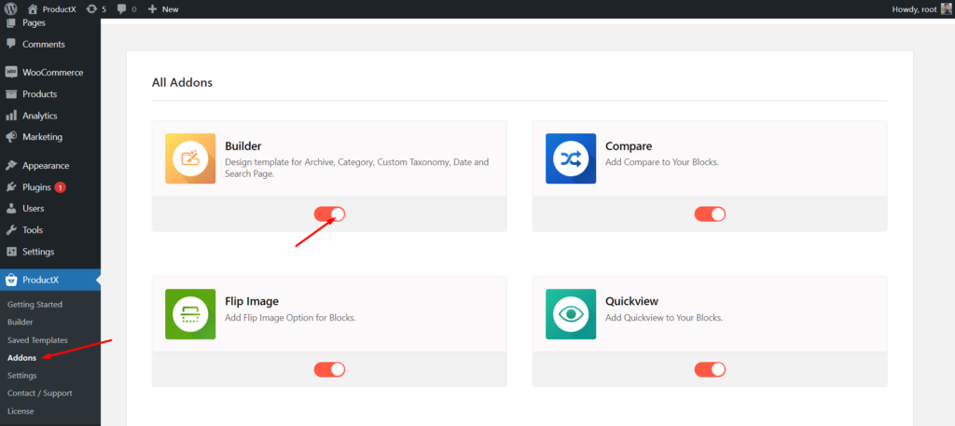
Task: Open the Appearance menu item
Action: pos(46,165)
